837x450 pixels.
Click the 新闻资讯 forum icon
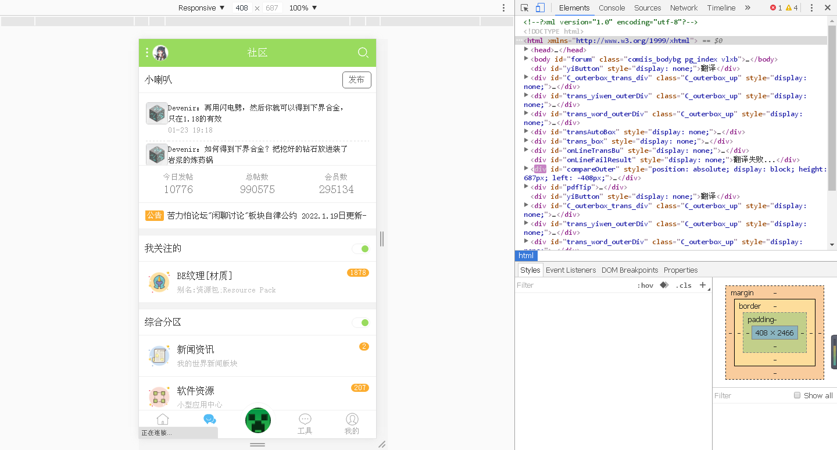coord(159,356)
